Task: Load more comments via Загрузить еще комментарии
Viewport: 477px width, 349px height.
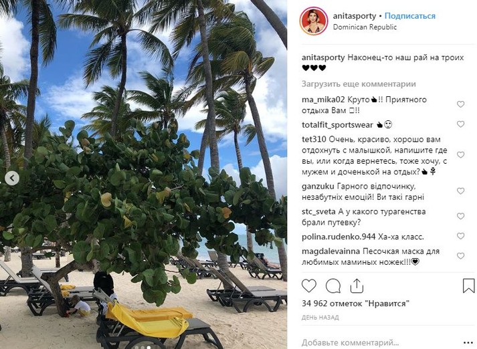Action: coord(359,84)
